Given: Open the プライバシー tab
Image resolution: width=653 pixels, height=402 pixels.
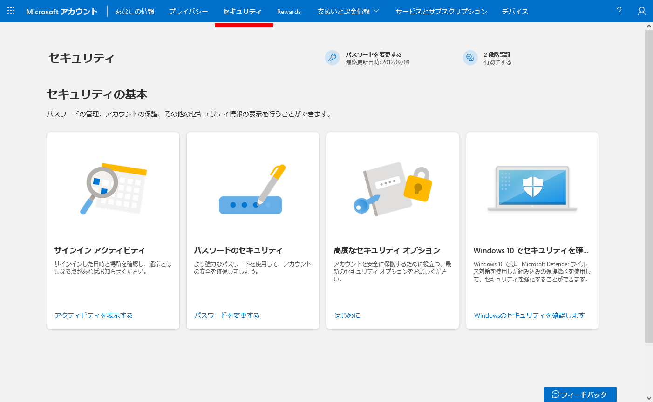Looking at the screenshot, I should (188, 11).
